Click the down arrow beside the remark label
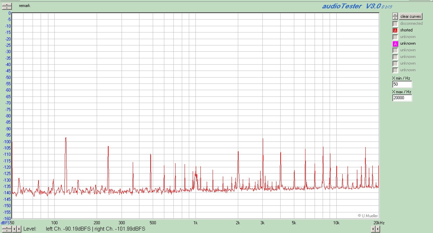Screen dimensions: 433x233 click(7, 8)
